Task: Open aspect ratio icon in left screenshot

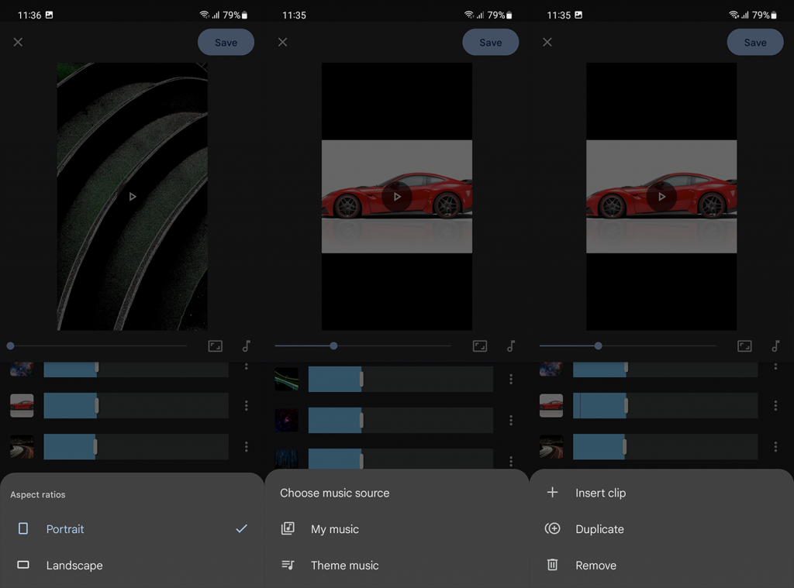Action: tap(216, 346)
